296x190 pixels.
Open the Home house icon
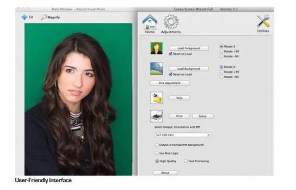coord(150,22)
